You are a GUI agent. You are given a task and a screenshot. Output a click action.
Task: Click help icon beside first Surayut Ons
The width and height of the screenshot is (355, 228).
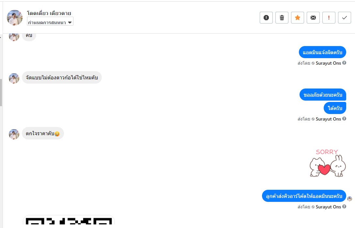point(344,63)
